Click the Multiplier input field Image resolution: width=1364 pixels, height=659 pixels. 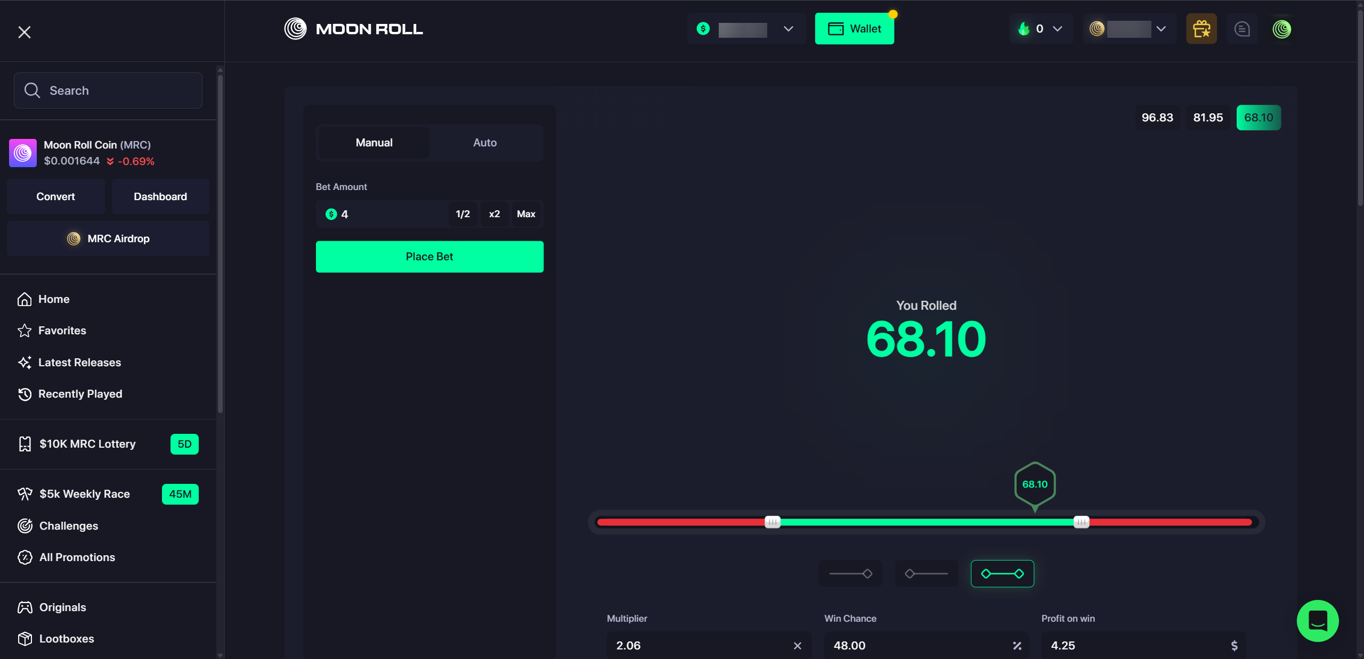(x=709, y=646)
